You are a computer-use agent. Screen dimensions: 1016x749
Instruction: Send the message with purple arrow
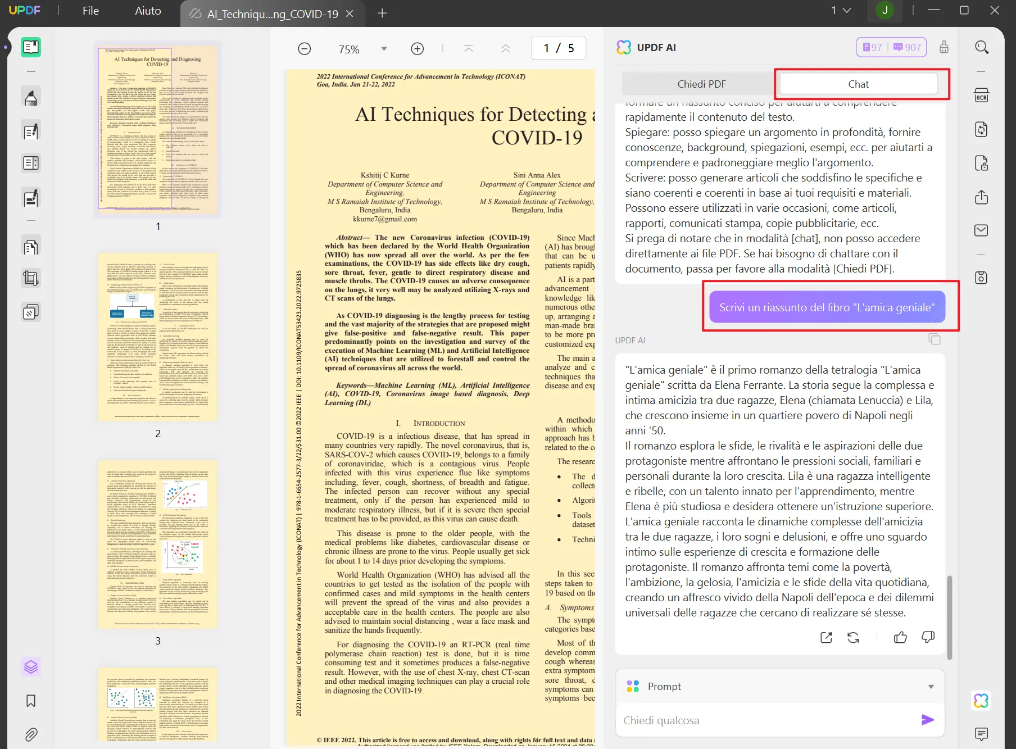[928, 720]
